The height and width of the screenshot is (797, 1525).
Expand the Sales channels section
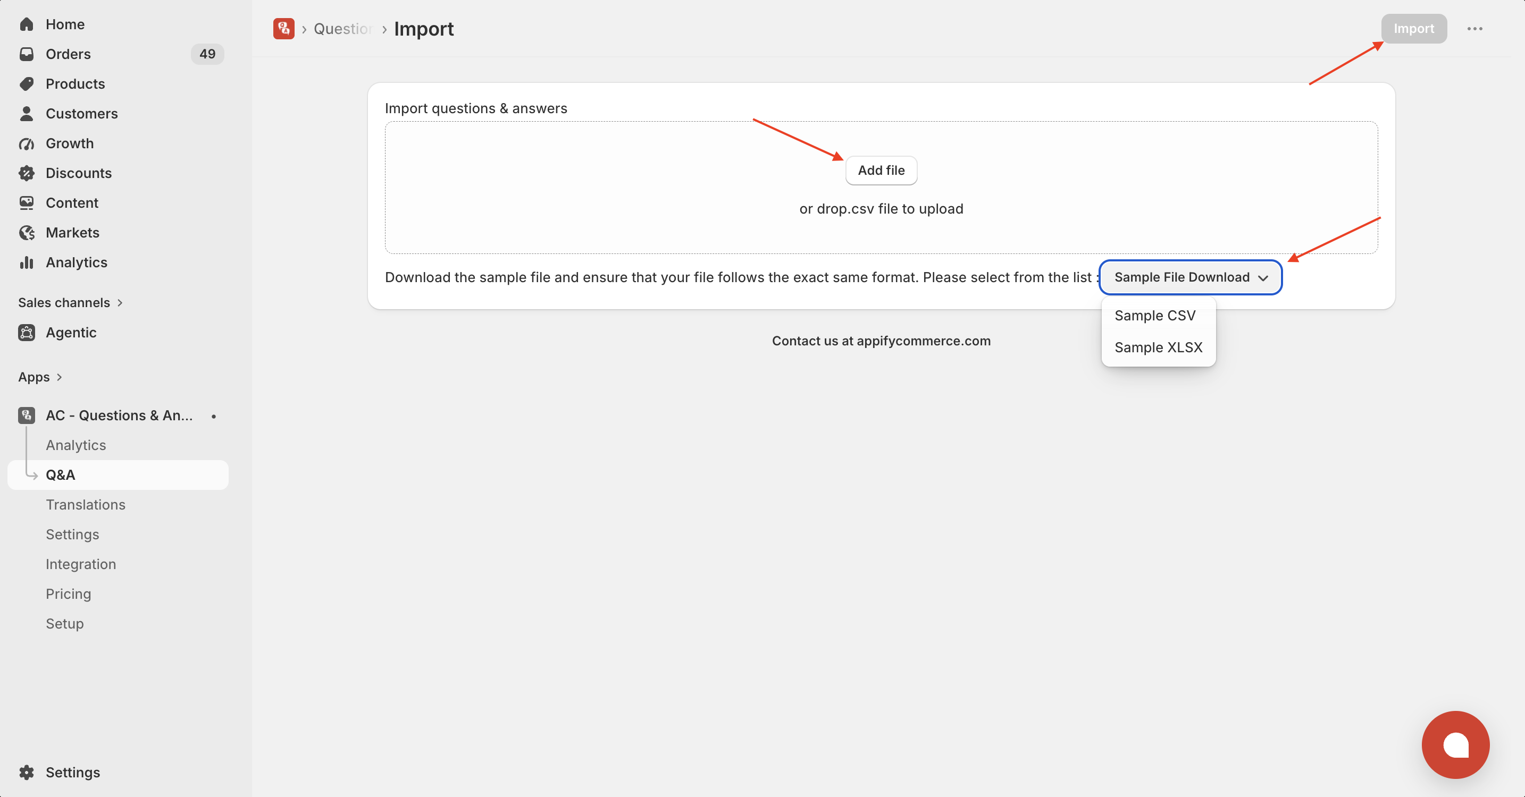tap(70, 302)
